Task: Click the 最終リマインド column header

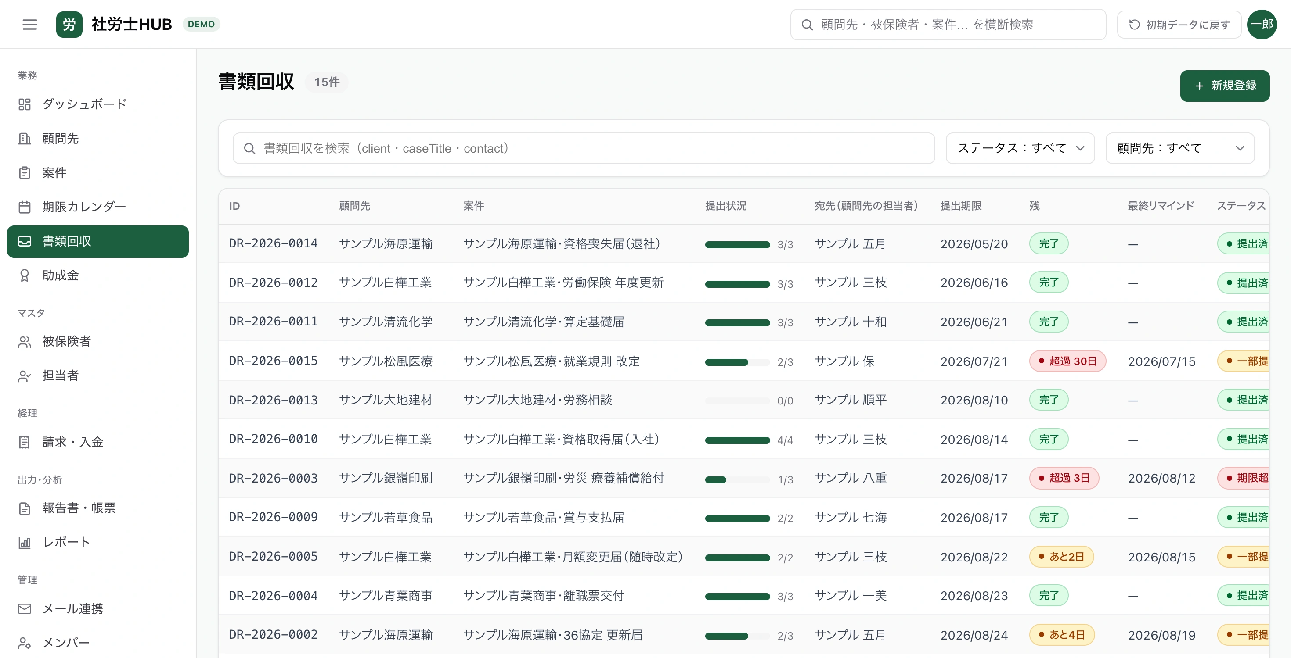Action: point(1161,206)
